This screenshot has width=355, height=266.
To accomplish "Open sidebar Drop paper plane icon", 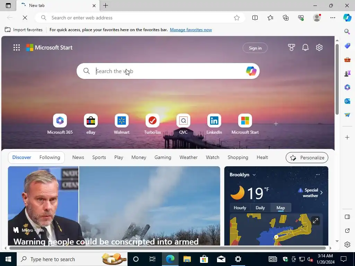I will click(x=347, y=115).
